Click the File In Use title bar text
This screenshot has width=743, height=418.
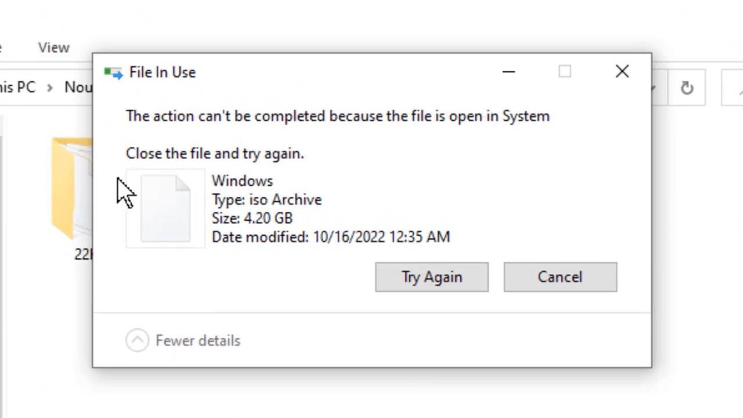tap(163, 73)
